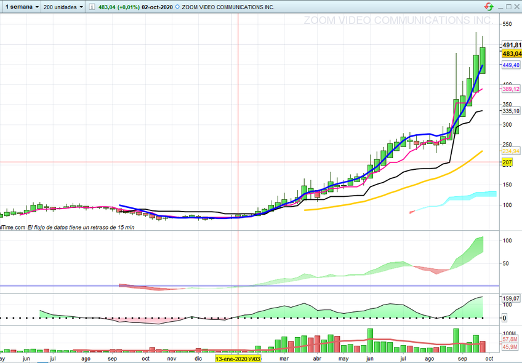Click the red-green refresh arrows icon
Image resolution: width=522 pixels, height=363 pixels.
click(x=488, y=6)
